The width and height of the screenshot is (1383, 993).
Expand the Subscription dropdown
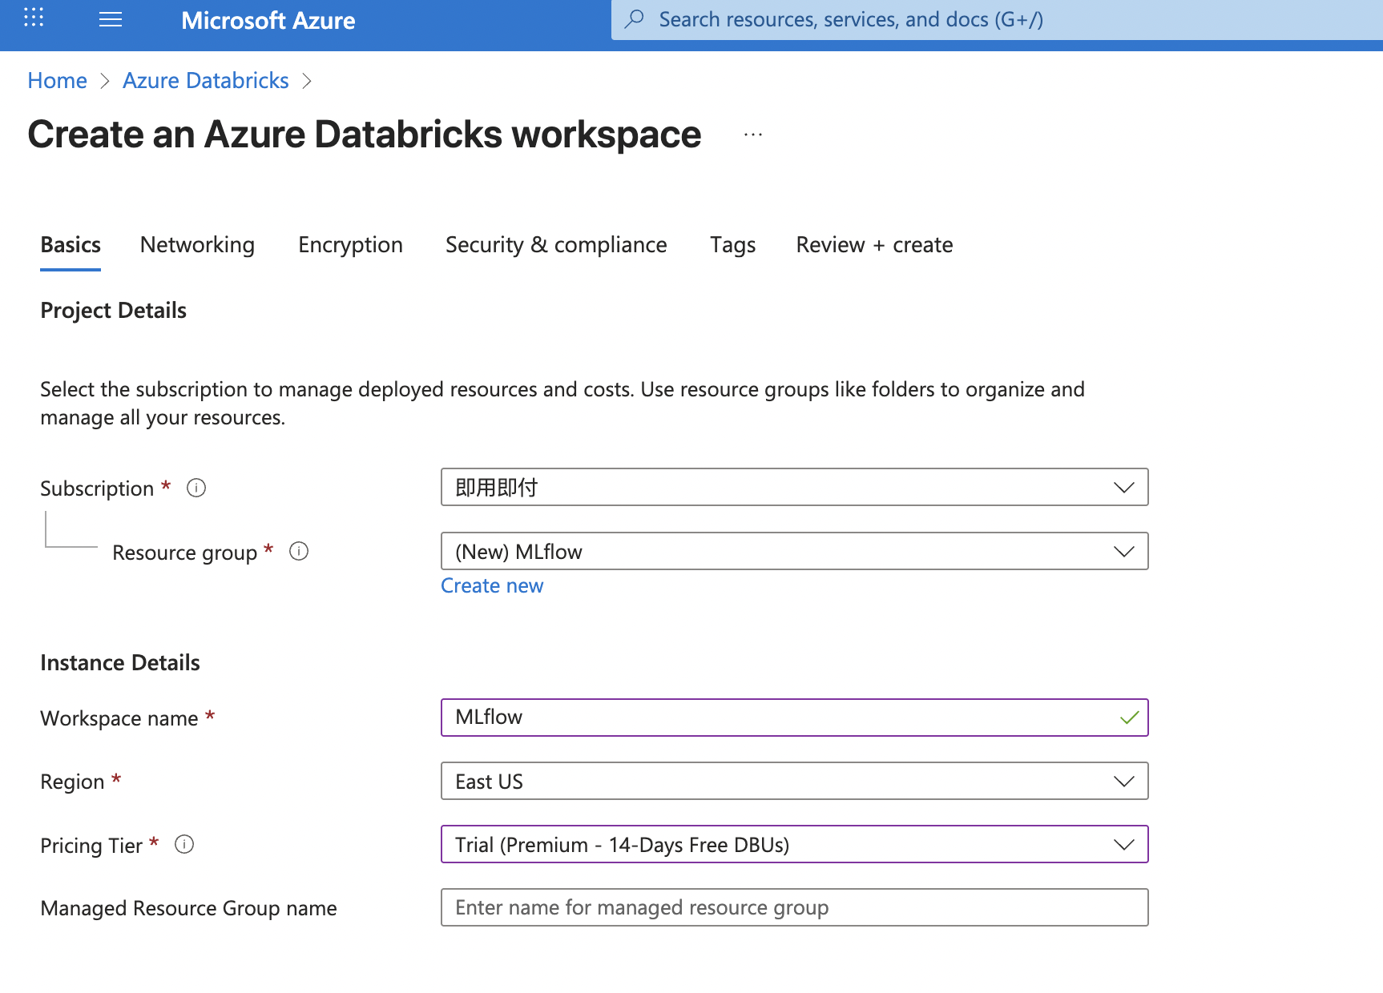795,487
